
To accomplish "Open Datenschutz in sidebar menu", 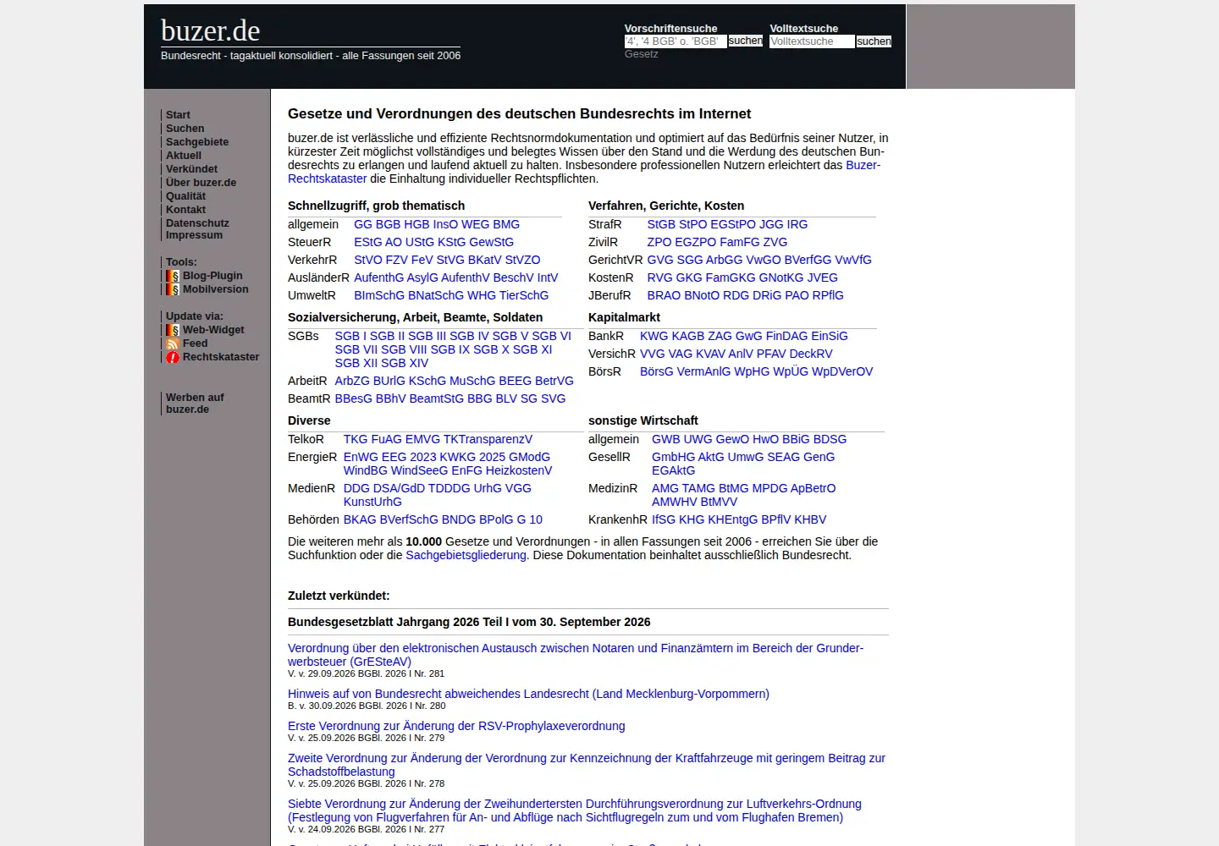I will pos(197,223).
